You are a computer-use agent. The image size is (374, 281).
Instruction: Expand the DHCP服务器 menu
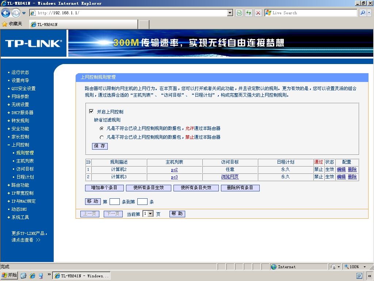22,113
